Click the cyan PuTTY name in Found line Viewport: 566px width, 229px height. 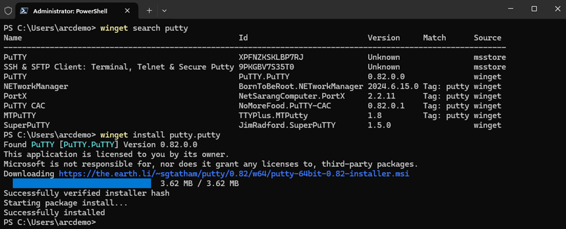pyautogui.click(x=42, y=144)
